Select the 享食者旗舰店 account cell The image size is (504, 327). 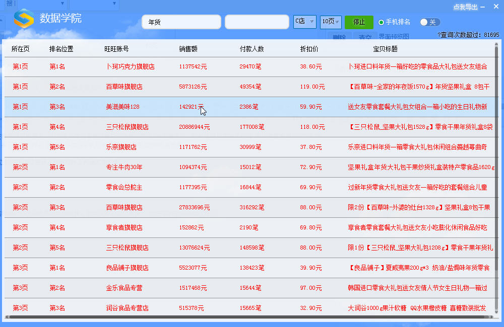124,227
